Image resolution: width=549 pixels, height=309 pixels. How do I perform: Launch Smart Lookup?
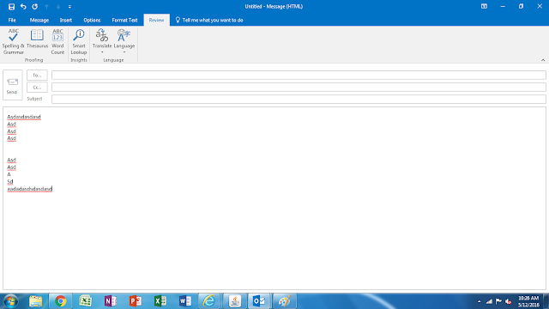79,42
